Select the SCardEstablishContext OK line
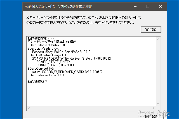The image size is (179, 119). pos(47,45)
